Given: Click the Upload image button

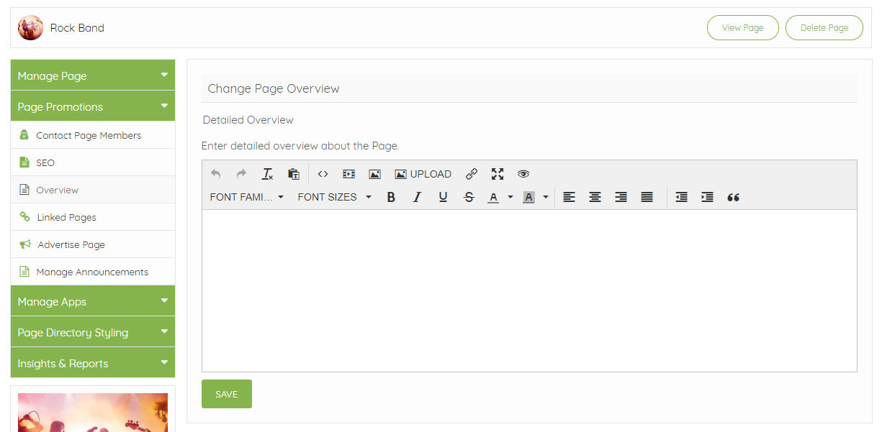Looking at the screenshot, I should coord(423,174).
